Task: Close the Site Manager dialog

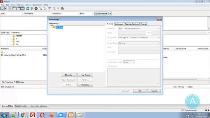Action: (x=159, y=20)
